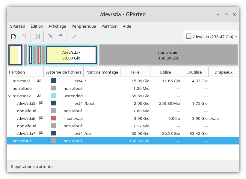This screenshot has width=246, height=179.
Task: Click the lock icon beside /dev/sda7
Action: [x=41, y=133]
